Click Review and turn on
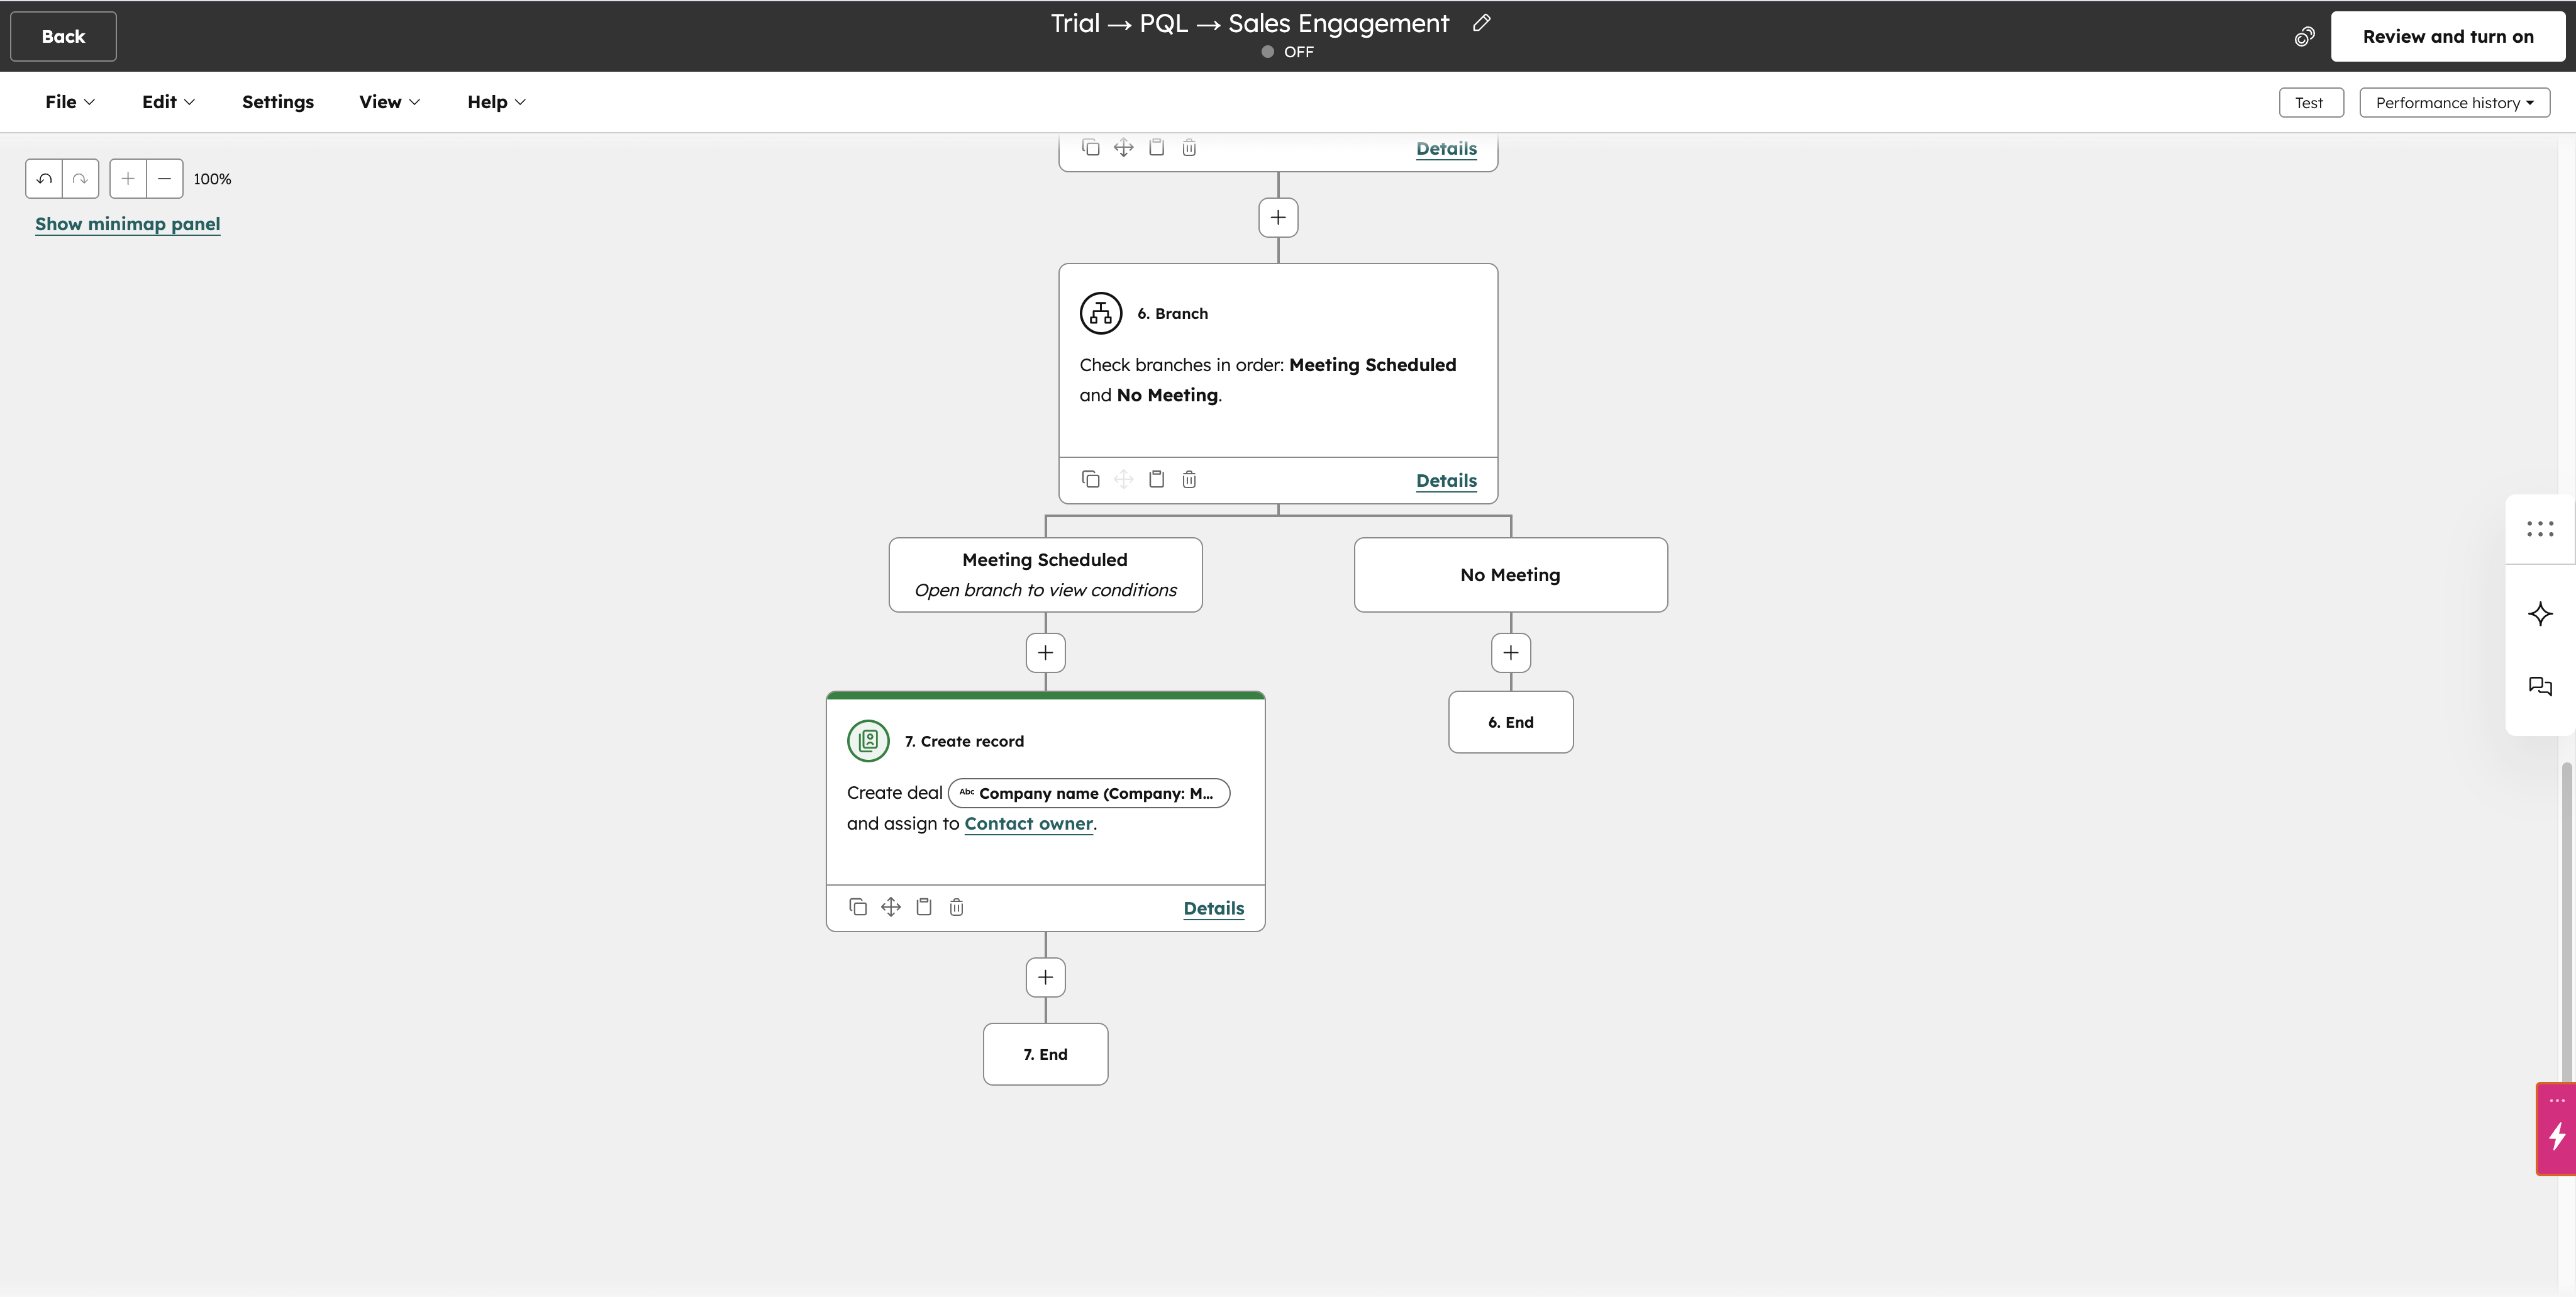This screenshot has height=1297, width=2576. [2447, 36]
